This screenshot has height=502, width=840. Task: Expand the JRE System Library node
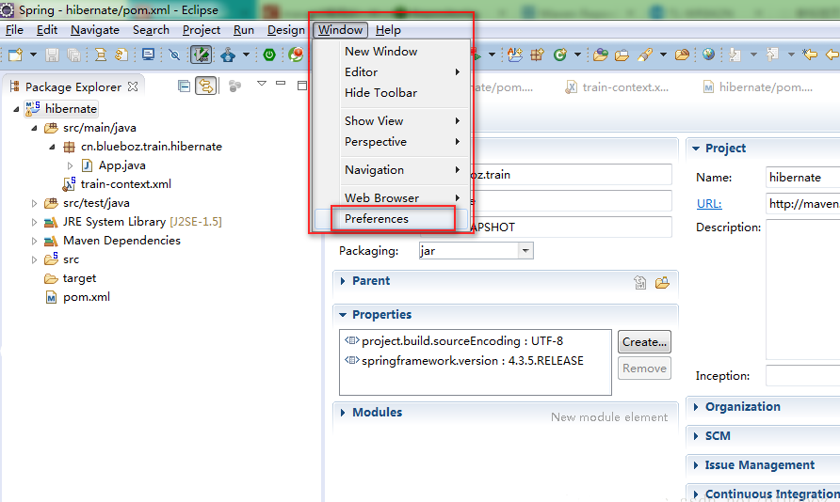click(x=34, y=222)
